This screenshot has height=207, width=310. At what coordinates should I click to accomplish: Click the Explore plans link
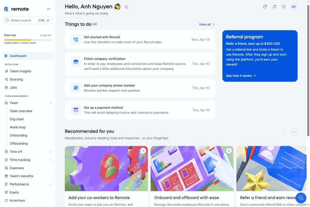(x=12, y=43)
